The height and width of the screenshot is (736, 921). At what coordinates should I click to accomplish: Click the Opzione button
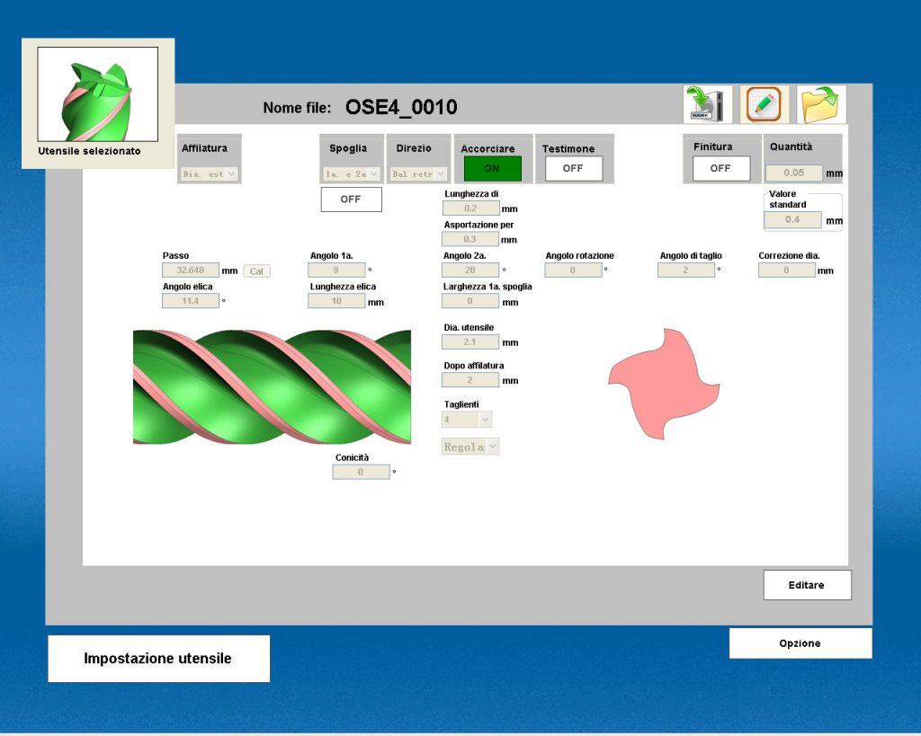point(800,643)
